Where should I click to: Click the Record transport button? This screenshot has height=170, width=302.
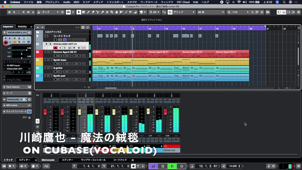pos(182,166)
